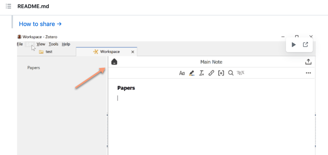
Task: Switch to the test library tab
Action: coord(46,52)
